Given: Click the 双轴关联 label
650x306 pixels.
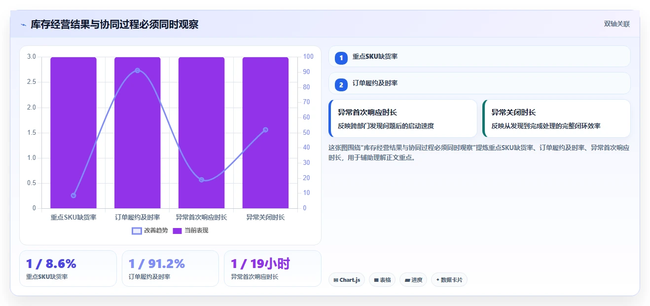Looking at the screenshot, I should pyautogui.click(x=617, y=24).
